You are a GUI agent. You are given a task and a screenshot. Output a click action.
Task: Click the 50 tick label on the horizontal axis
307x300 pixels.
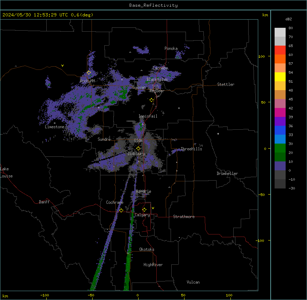point(183,295)
